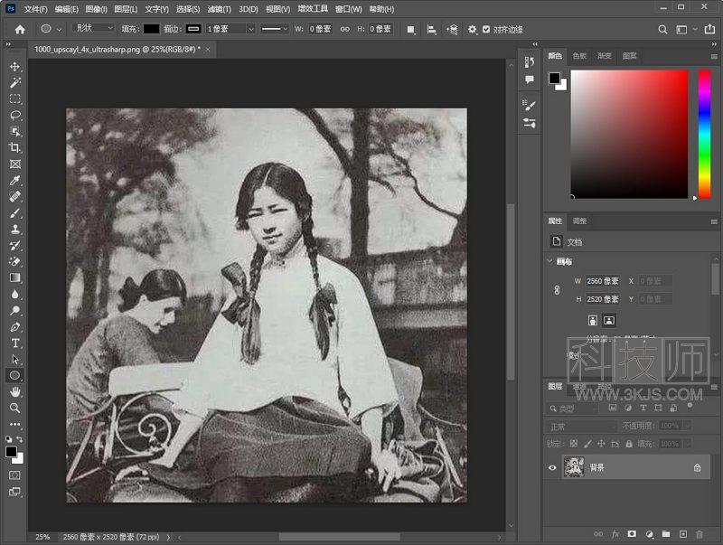Select the Pen tool

[x=14, y=327]
